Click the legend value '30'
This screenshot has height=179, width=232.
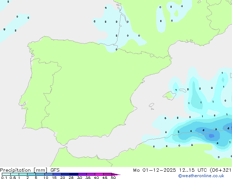(79, 178)
